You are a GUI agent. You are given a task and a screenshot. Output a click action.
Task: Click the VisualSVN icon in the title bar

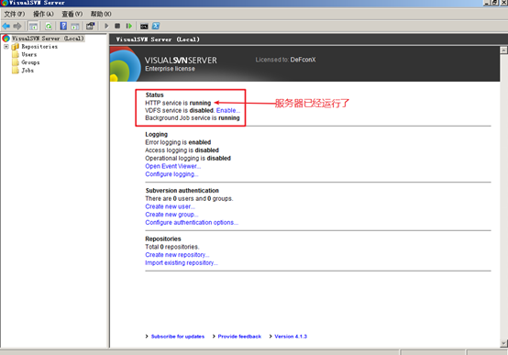click(x=5, y=3)
